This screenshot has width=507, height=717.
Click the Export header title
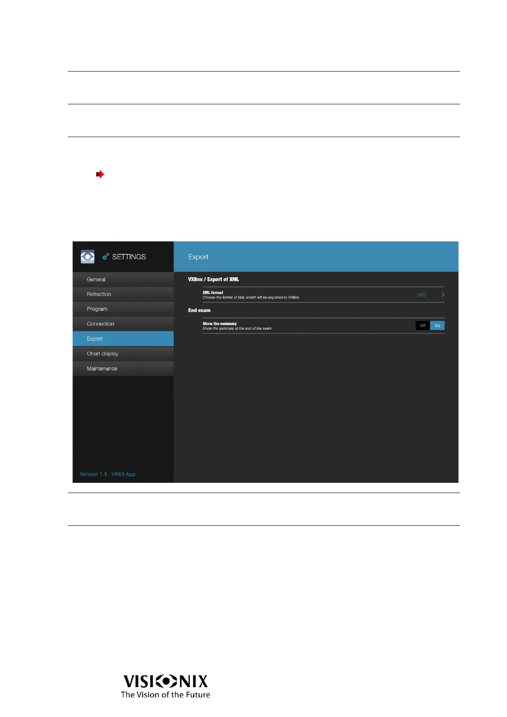pyautogui.click(x=198, y=257)
